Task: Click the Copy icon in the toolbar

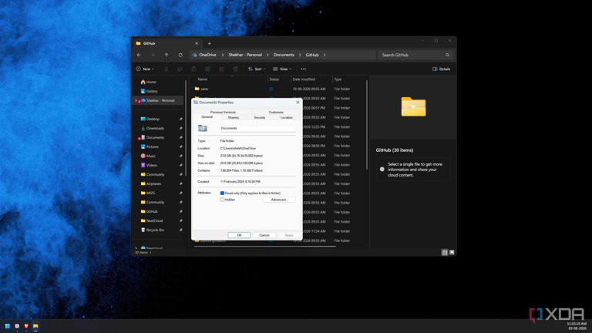Action: point(180,69)
